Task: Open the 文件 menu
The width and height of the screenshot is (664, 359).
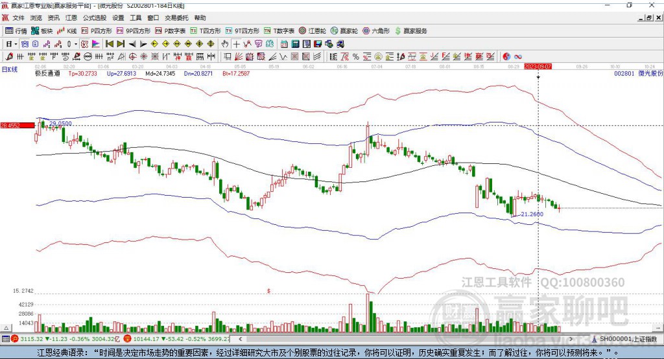Action: tap(19, 17)
